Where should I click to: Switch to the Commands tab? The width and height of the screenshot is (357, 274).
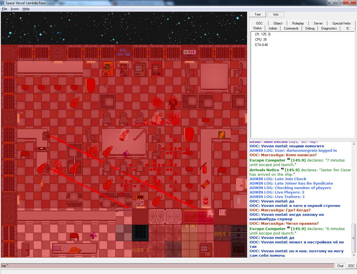coord(291,28)
